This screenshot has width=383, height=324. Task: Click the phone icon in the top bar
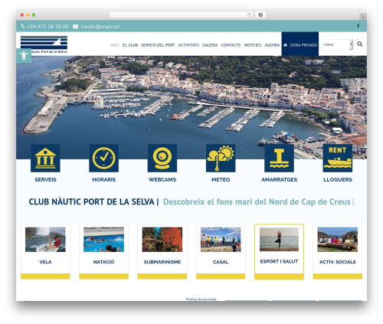point(23,26)
